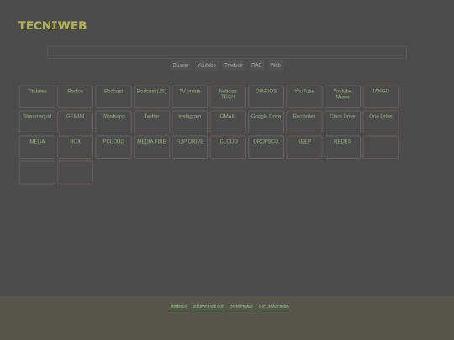The width and height of the screenshot is (454, 340).
Task: Open the KEEP tile
Action: [304, 147]
